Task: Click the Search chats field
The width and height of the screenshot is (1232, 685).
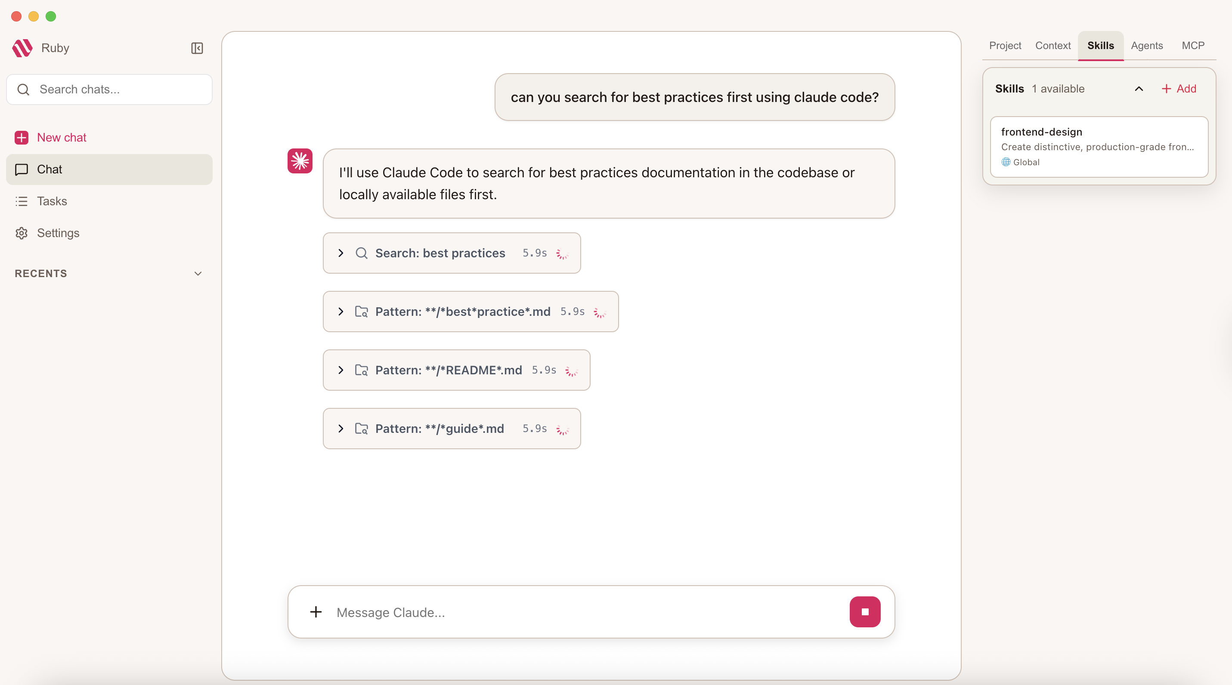Action: point(109,89)
